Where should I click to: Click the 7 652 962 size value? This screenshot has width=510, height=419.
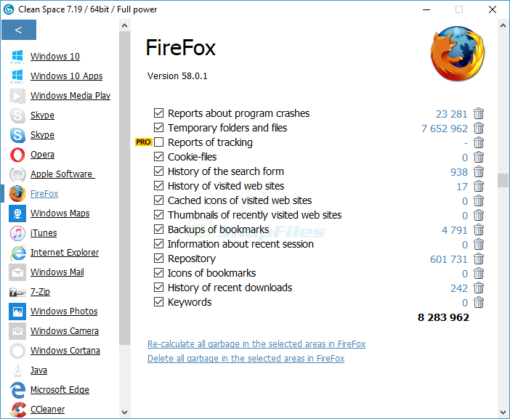445,129
